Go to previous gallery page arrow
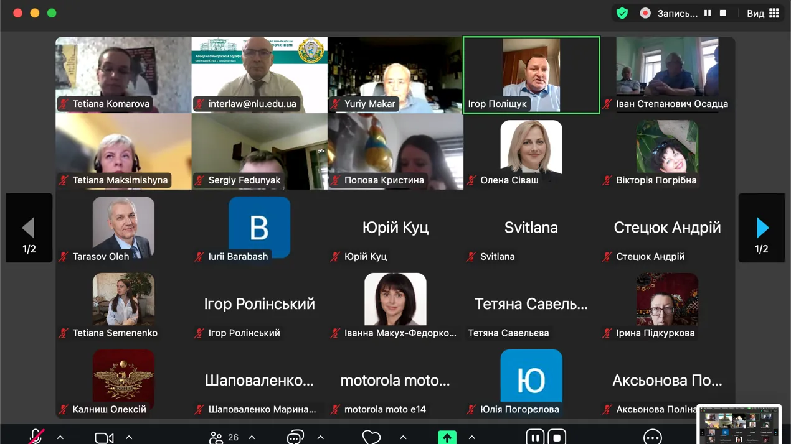791x444 pixels. pos(29,228)
